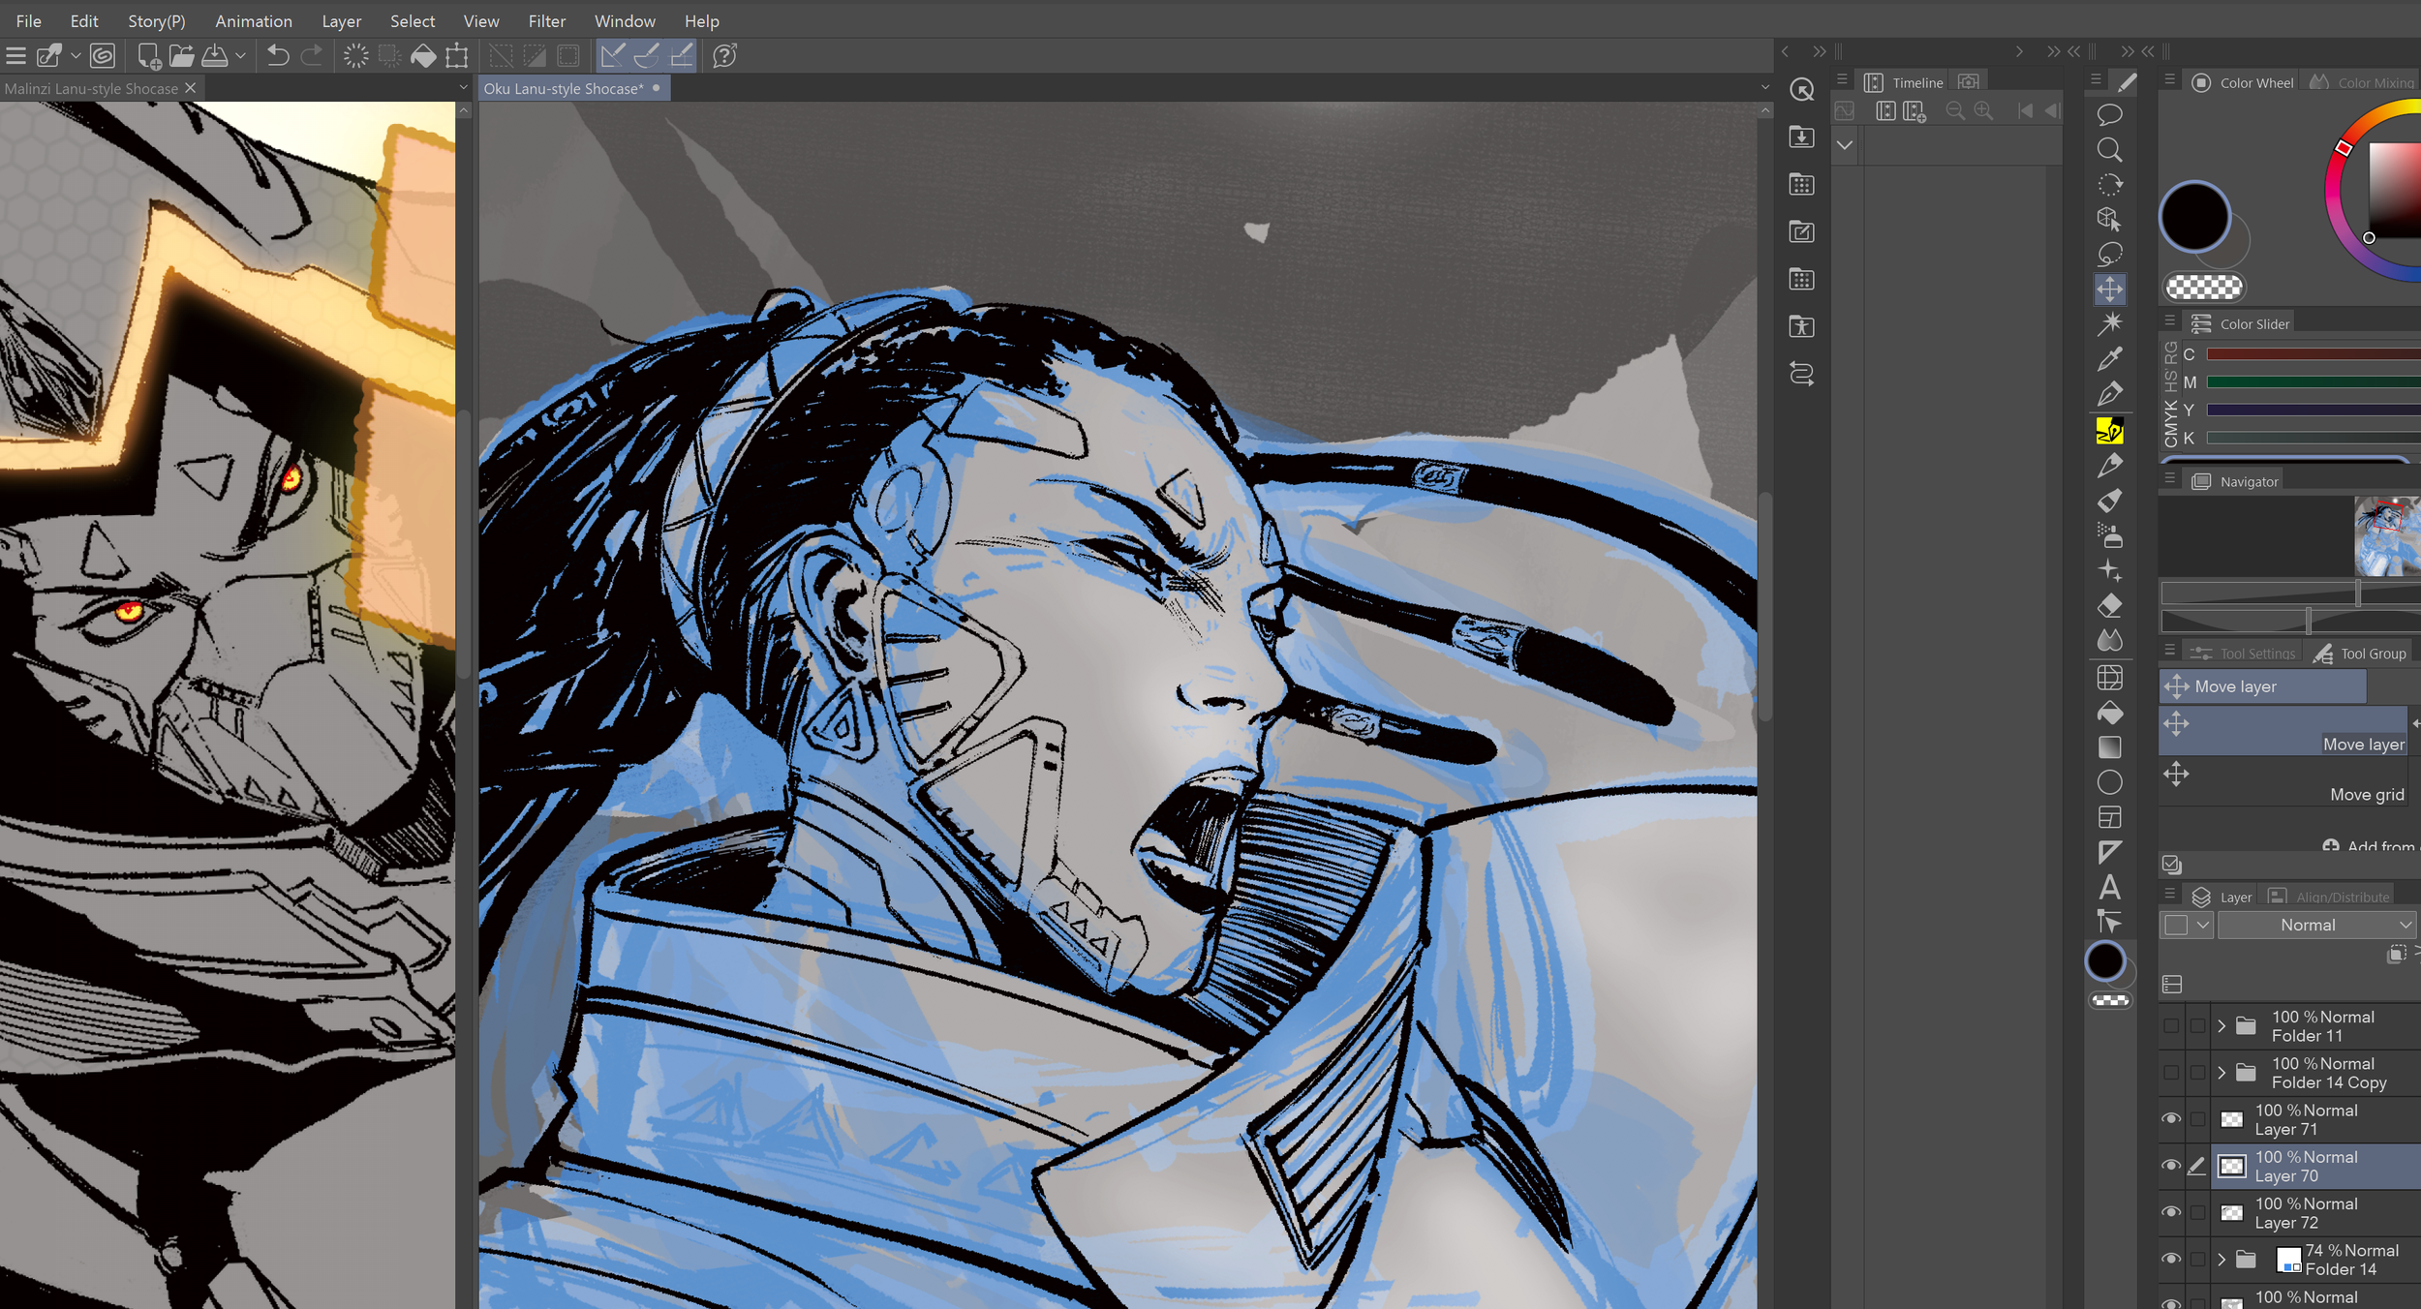Viewport: 2421px width, 1309px height.
Task: Click the Save icon in the toolbar
Action: 215,56
